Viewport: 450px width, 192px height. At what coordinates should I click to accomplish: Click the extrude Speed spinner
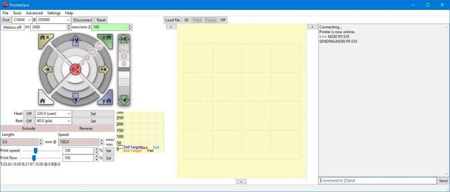(102, 142)
